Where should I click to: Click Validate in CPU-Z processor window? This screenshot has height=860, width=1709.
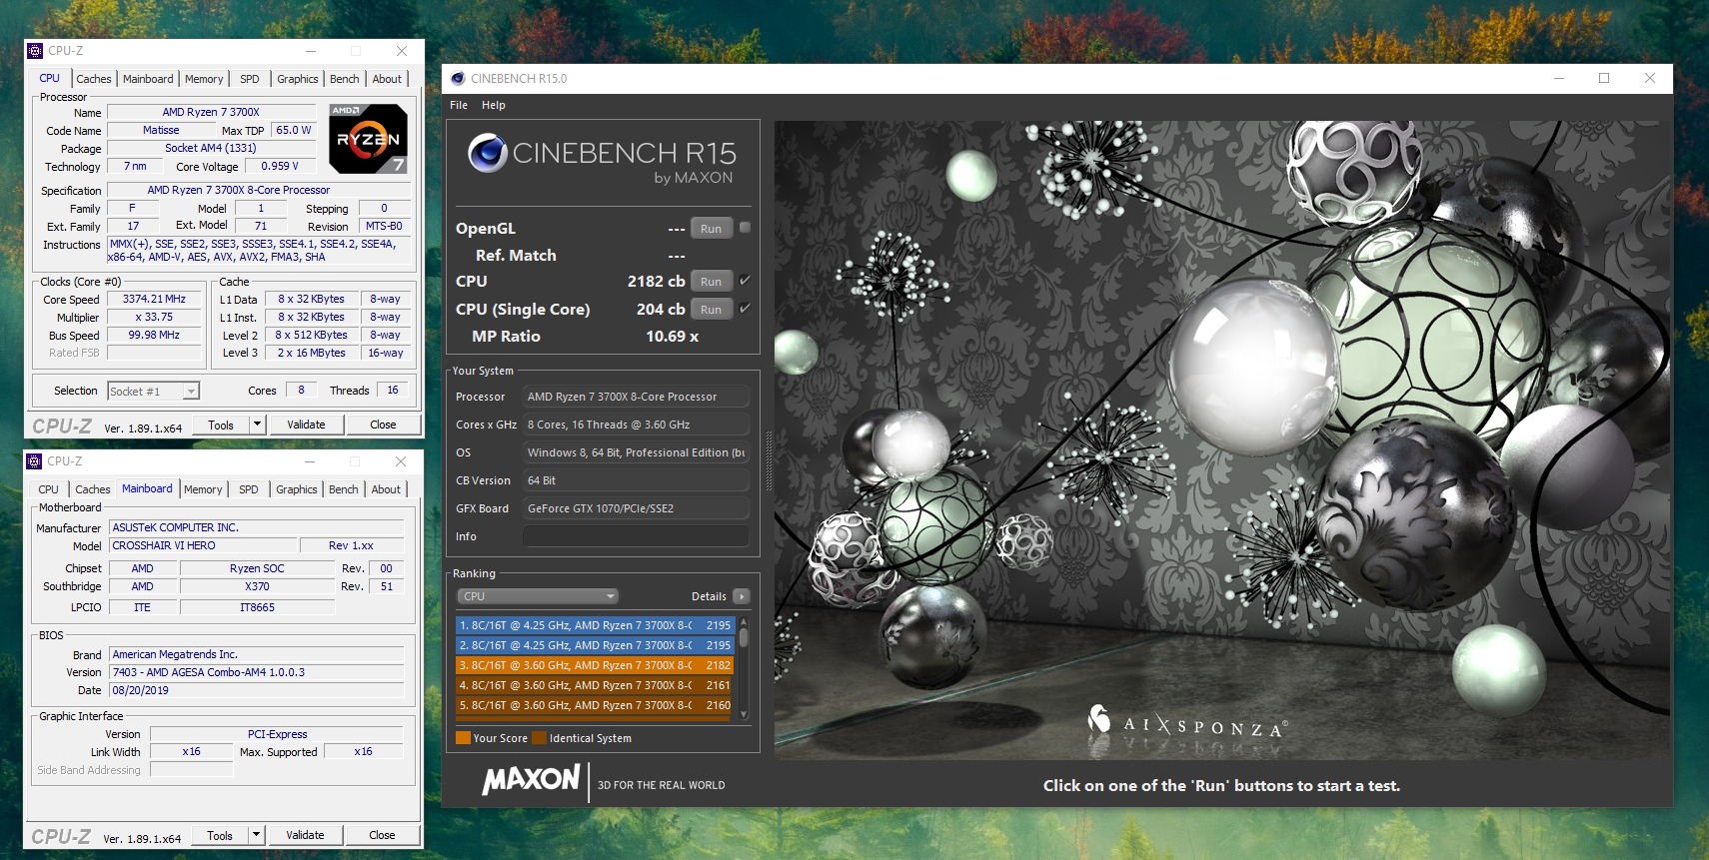click(x=306, y=425)
